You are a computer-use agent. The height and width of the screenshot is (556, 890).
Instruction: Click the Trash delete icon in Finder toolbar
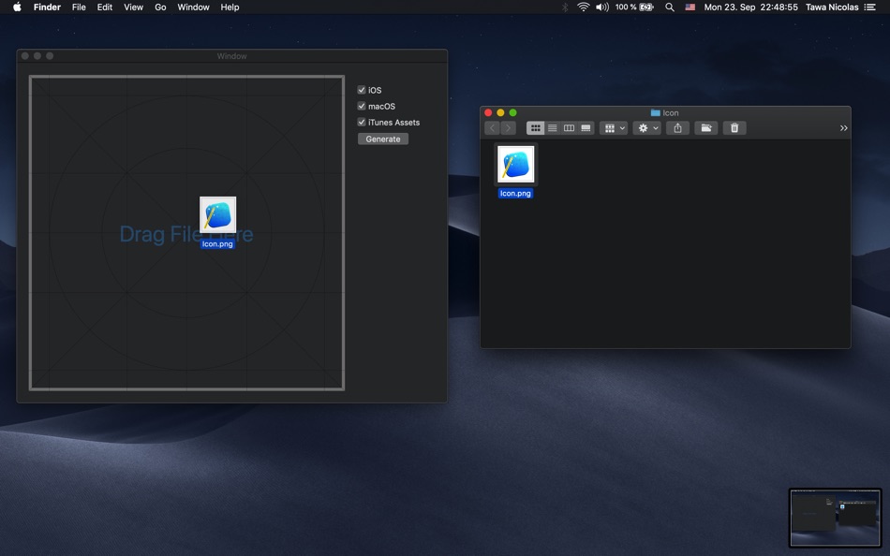click(734, 128)
